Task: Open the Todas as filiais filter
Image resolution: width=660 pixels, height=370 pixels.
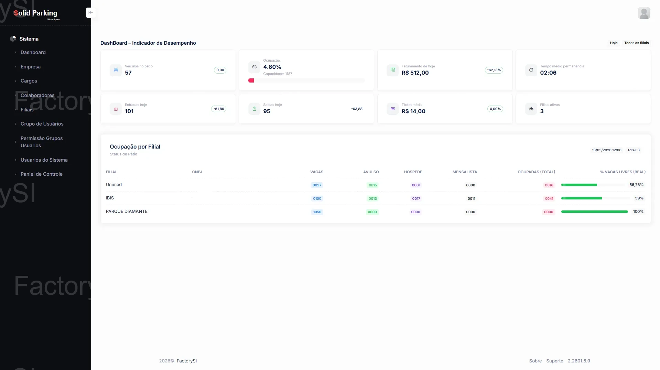Action: point(636,43)
